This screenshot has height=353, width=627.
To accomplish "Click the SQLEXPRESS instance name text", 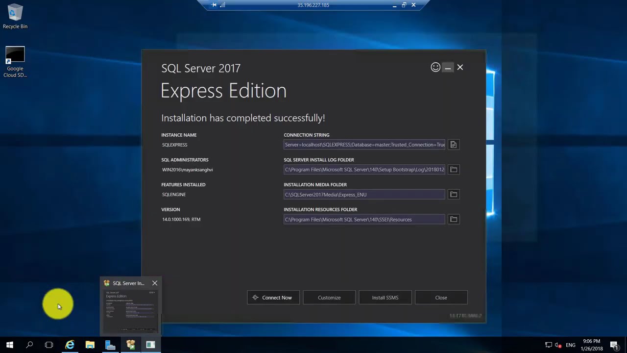I will pos(175,145).
